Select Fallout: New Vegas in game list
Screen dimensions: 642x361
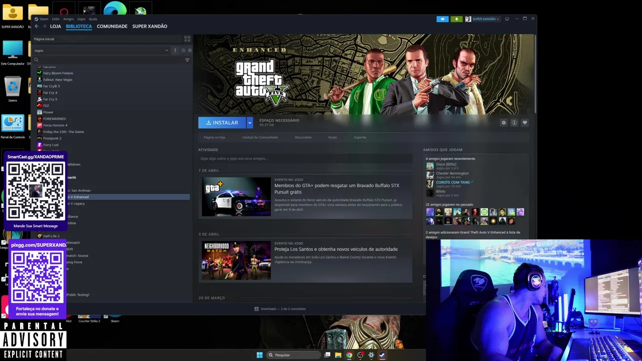click(57, 80)
